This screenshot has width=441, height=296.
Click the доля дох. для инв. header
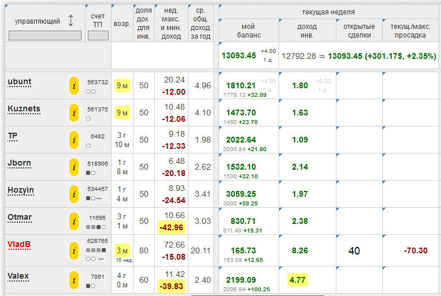click(x=144, y=23)
